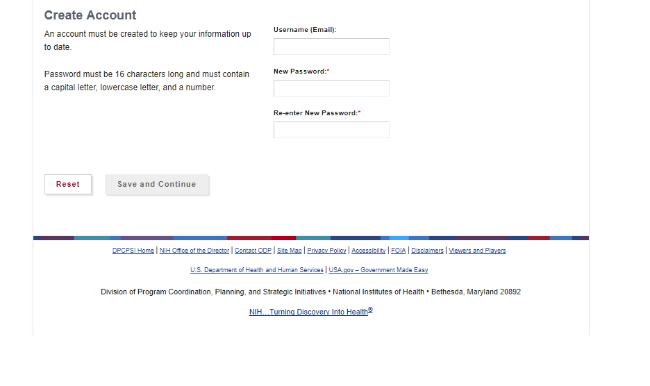Click the Create Account heading
The image size is (650, 386).
[x=90, y=15]
